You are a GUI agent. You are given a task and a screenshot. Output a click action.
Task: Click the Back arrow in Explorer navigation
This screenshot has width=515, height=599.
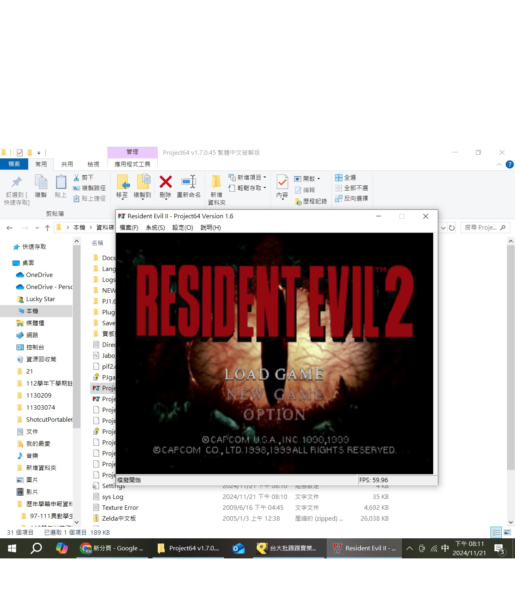point(10,228)
